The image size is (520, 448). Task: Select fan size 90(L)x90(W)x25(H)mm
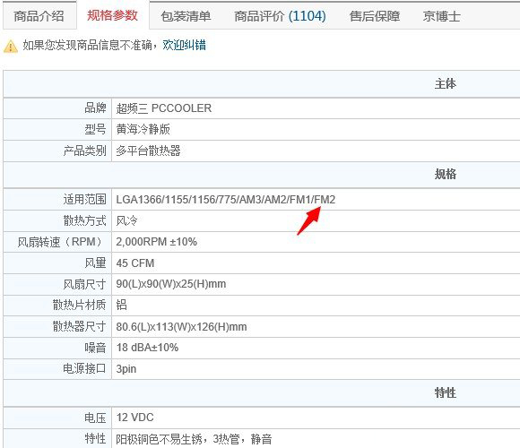(x=171, y=284)
